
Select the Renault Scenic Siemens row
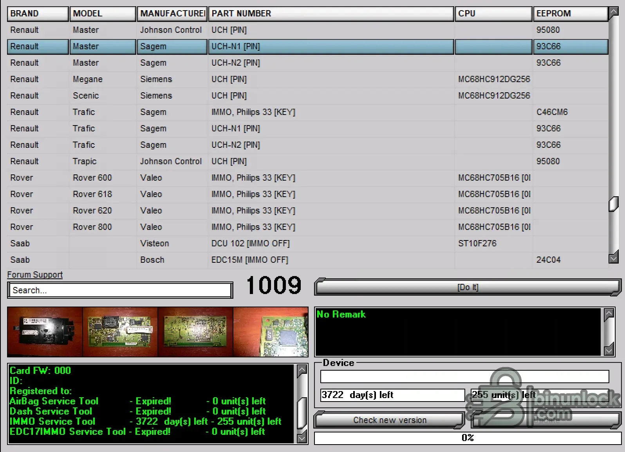click(x=308, y=96)
